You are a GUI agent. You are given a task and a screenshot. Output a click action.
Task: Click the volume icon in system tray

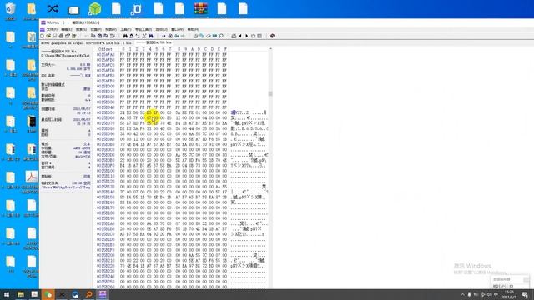coord(490,294)
